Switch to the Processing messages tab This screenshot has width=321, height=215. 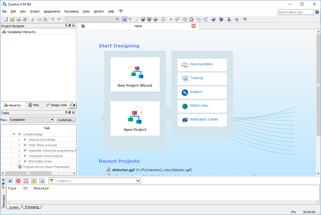click(32, 207)
